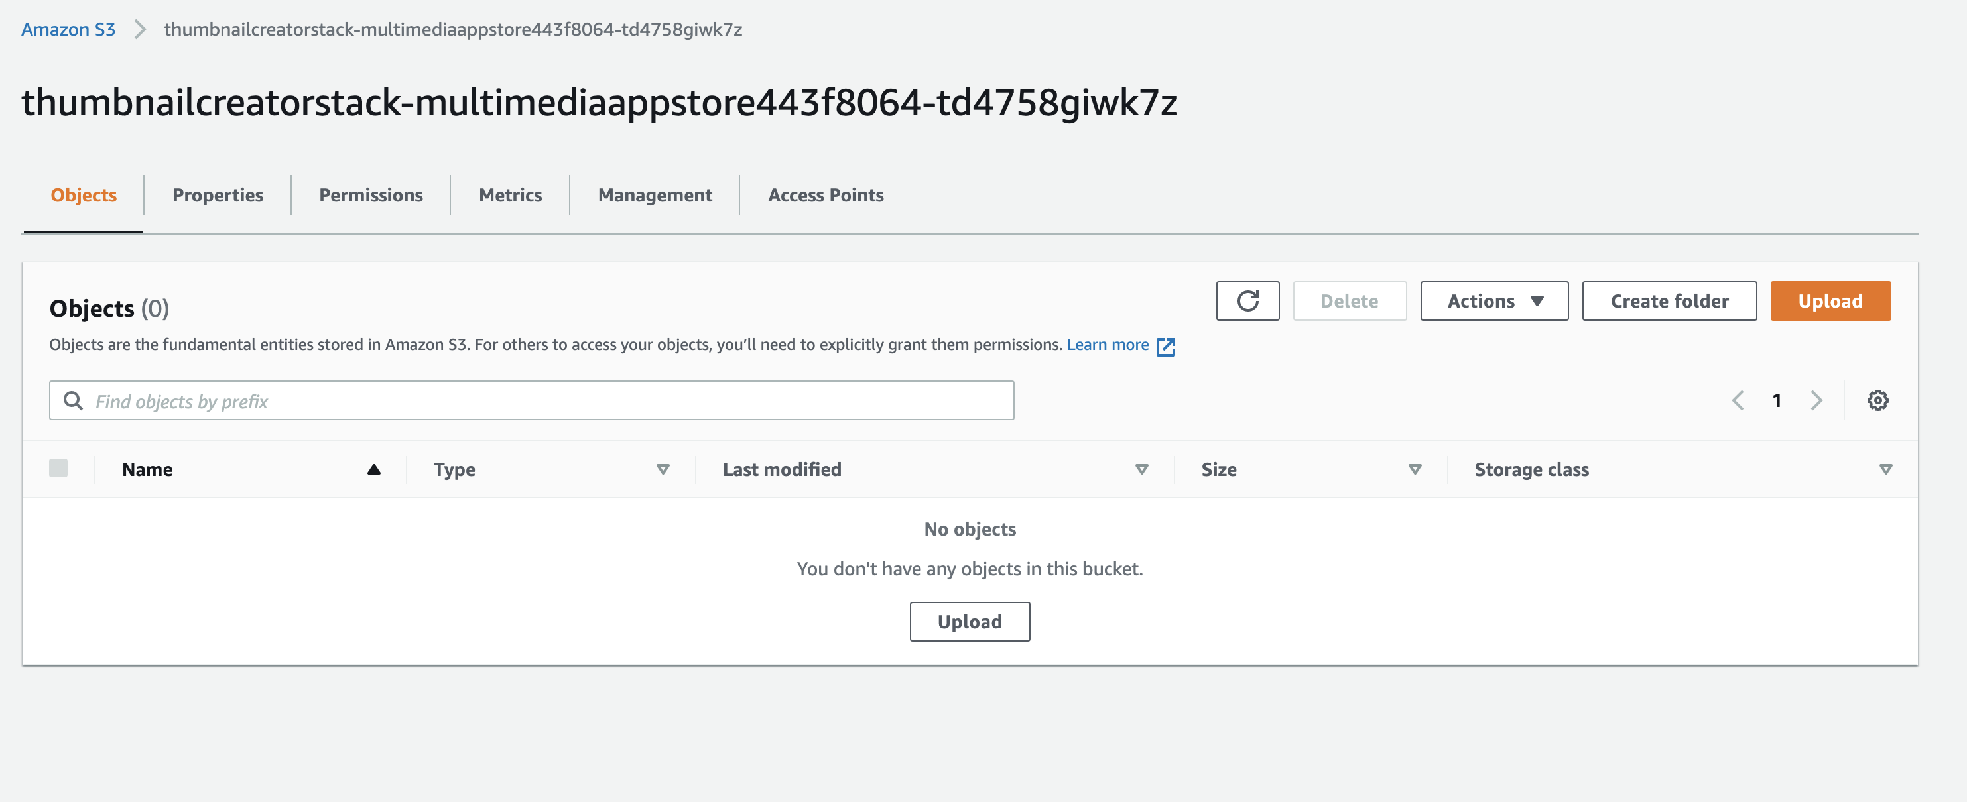1967x802 pixels.
Task: Open the Management tab
Action: pos(655,196)
